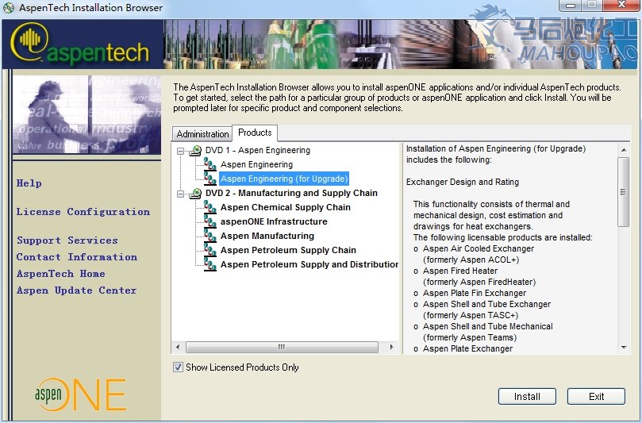The height and width of the screenshot is (423, 642).
Task: Click icon beside Aspen Chemical Supply Chain
Action: tap(210, 207)
